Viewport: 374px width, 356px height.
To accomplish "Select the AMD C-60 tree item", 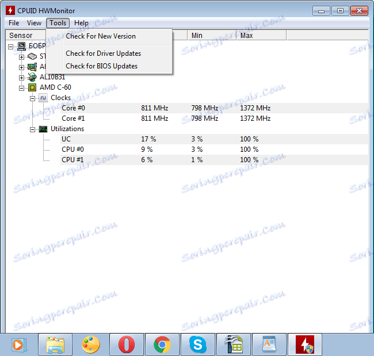I will coord(55,87).
